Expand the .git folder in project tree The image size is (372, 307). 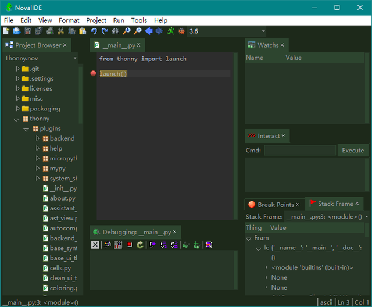coord(17,69)
